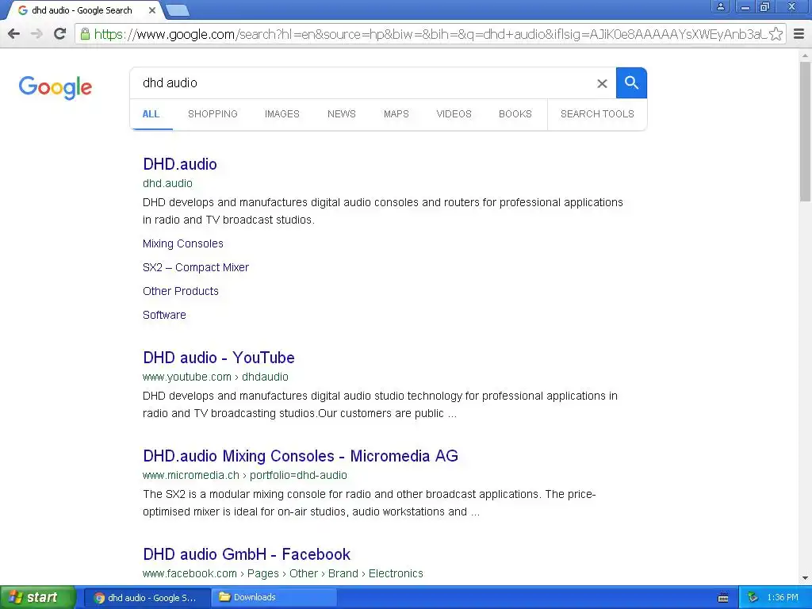812x609 pixels.
Task: Close the dhd audio browser tab
Action: [151, 10]
